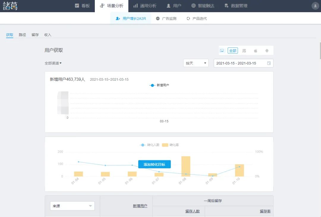Click the 03-15 axis label
Image resolution: width=321 pixels, height=217 pixels.
coord(164,121)
